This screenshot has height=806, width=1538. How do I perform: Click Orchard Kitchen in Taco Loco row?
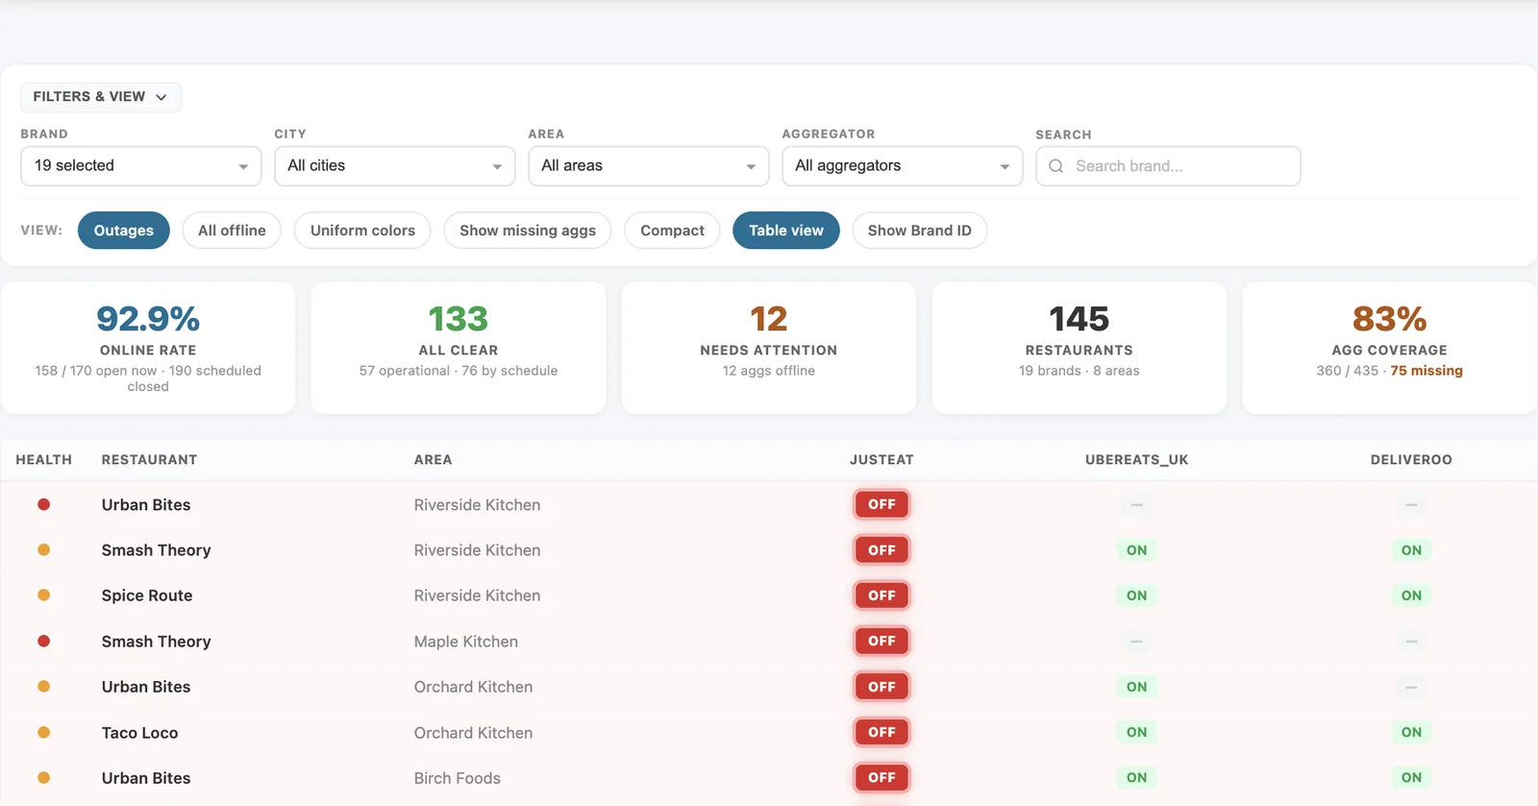tap(473, 733)
